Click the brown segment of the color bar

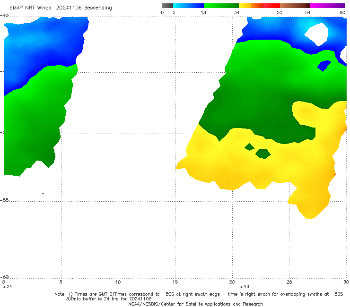(x=295, y=6)
